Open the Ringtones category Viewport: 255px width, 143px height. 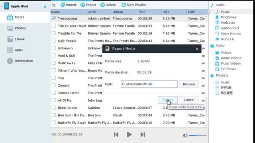(228, 17)
